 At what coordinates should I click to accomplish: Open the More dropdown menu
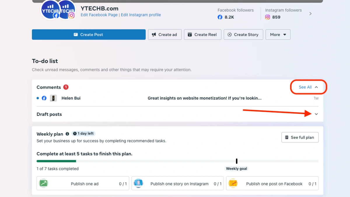coord(278,34)
